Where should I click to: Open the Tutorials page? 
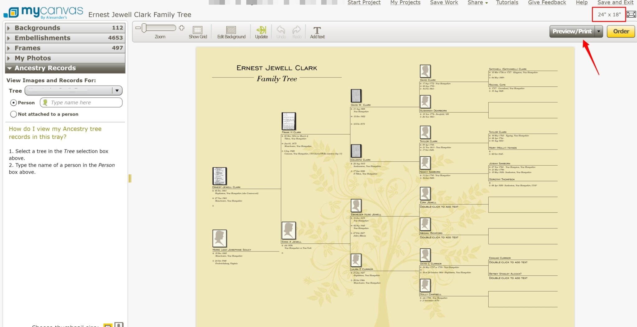[507, 2]
